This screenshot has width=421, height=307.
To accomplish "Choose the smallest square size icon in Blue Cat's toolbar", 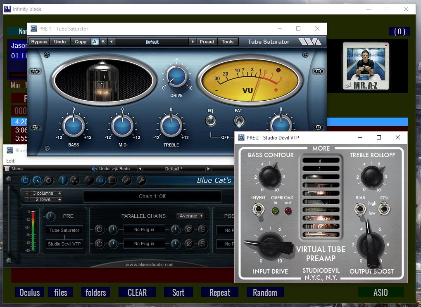I will [x=89, y=180].
